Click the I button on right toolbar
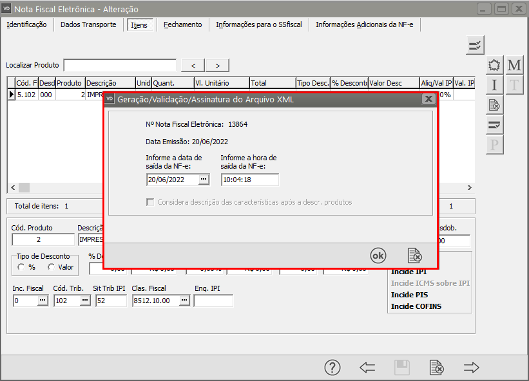529x381 pixels. [x=494, y=85]
